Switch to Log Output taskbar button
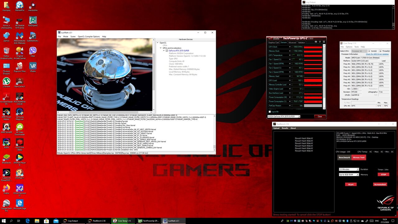The height and width of the screenshot is (224, 398). coord(73,221)
